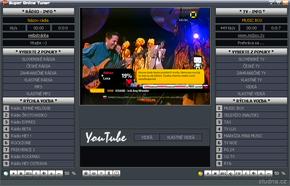The width and height of the screenshot is (290, 186).
Task: Open VLASTNÉ RÁDIA menu
Action: (39, 80)
